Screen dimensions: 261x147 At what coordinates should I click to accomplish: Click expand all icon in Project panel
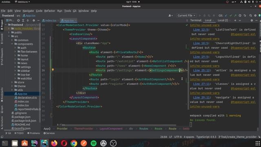tap(23, 20)
